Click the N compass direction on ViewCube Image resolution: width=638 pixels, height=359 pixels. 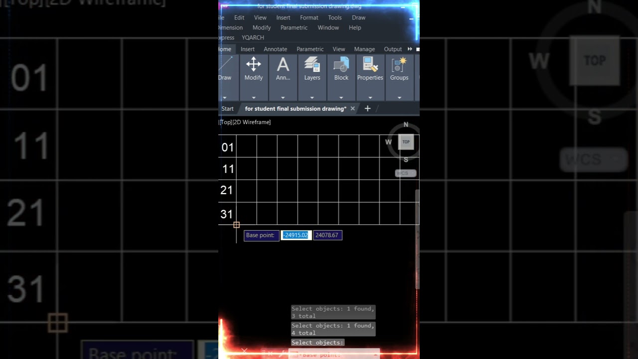click(406, 125)
